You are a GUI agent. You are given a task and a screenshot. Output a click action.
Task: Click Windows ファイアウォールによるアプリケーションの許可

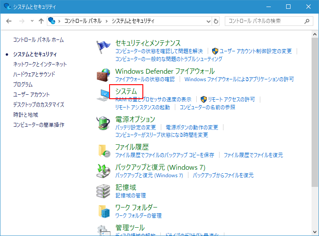tap(239, 79)
